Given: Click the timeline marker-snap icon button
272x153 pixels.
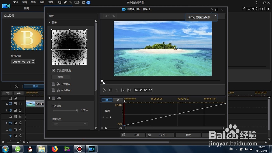Looking at the screenshot, I should pyautogui.click(x=19, y=93).
